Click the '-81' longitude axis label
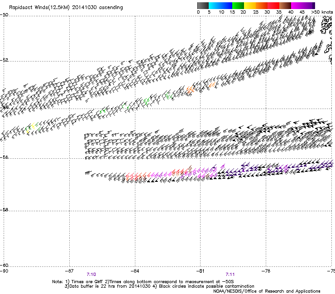Image resolution: width=335 pixels, height=294 pixels. [201, 271]
